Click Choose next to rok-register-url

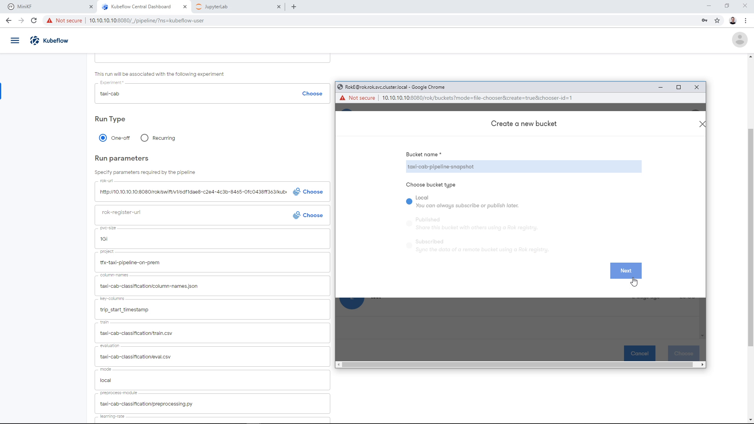coord(313,215)
